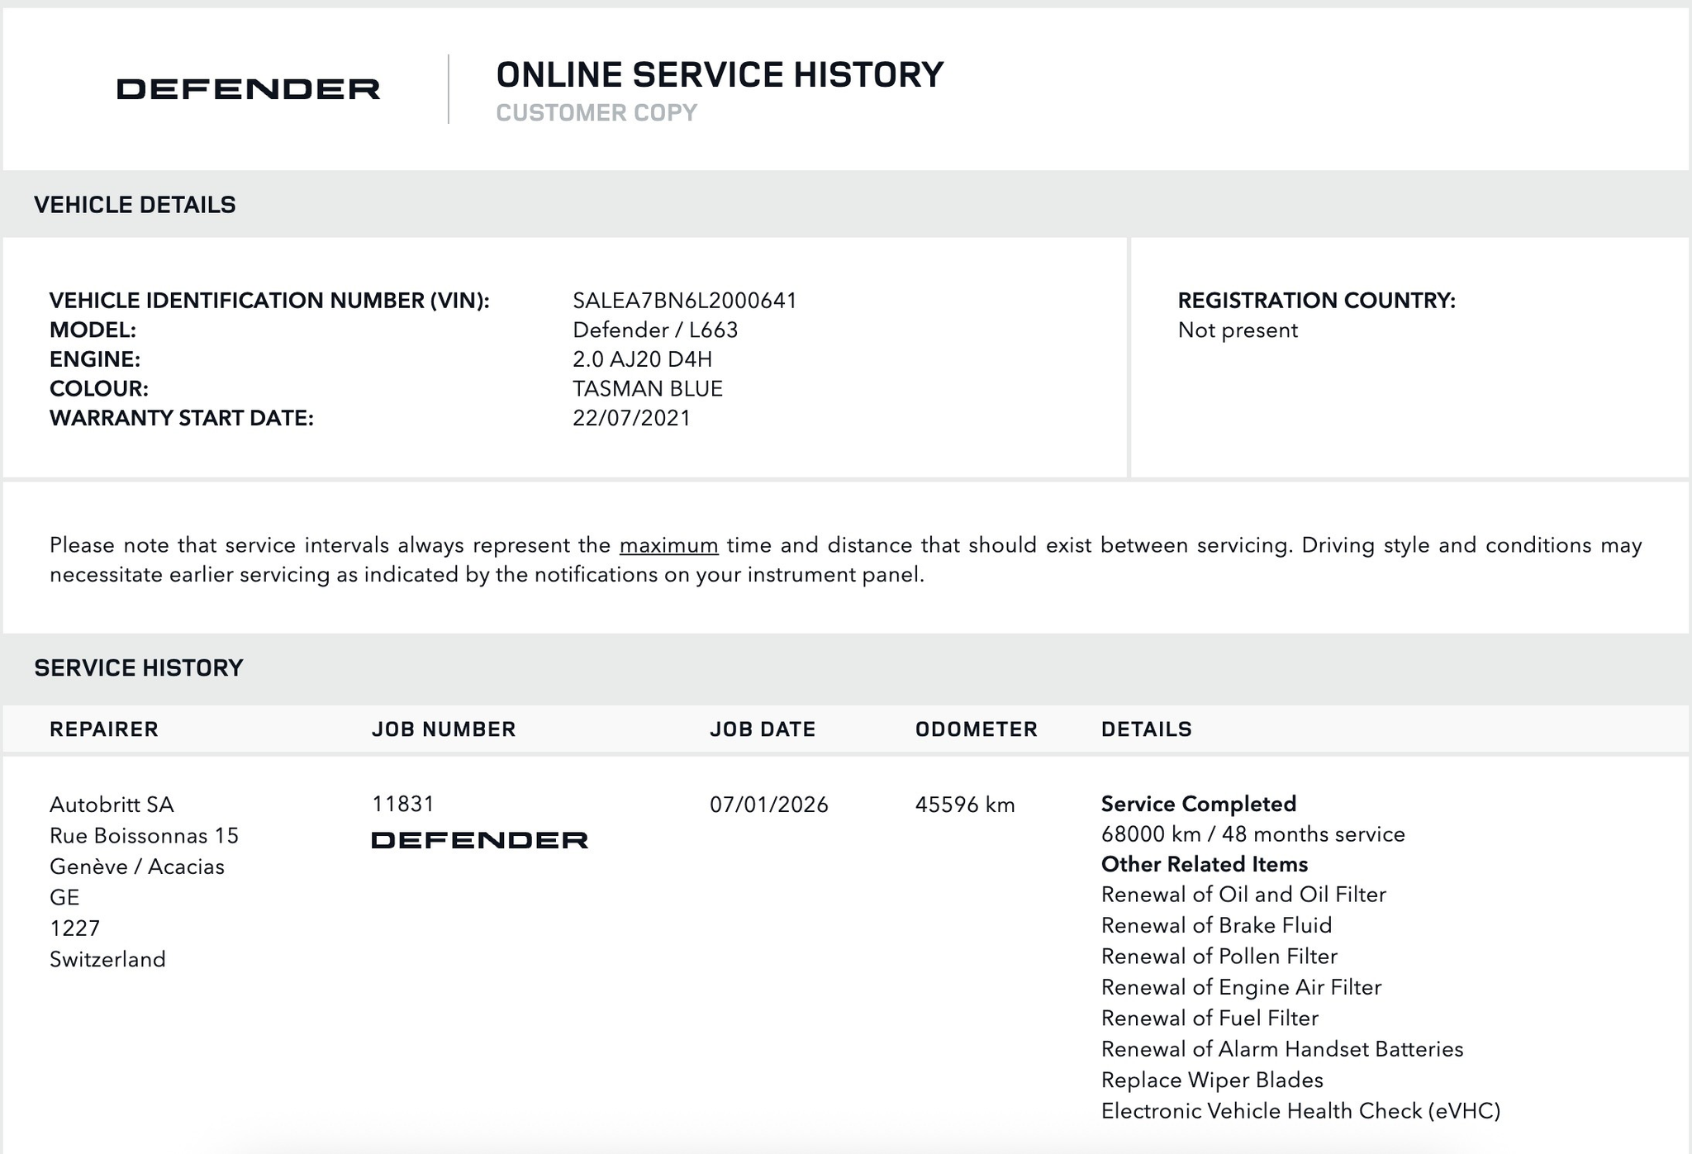
Task: Click the ODOMETER column header
Action: [x=976, y=729]
